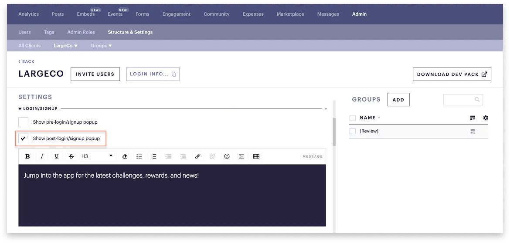The height and width of the screenshot is (243, 510).
Task: Click the Invite Users button
Action: pos(95,74)
